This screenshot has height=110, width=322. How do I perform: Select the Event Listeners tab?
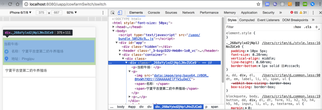[x=268, y=20]
